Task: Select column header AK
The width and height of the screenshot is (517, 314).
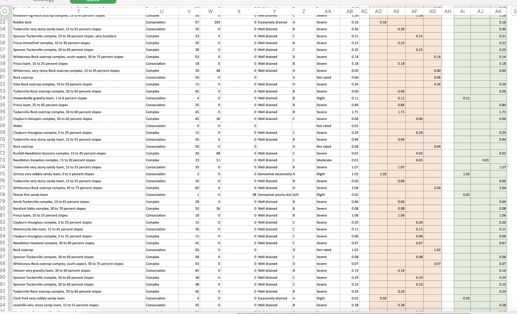Action: 499,11
